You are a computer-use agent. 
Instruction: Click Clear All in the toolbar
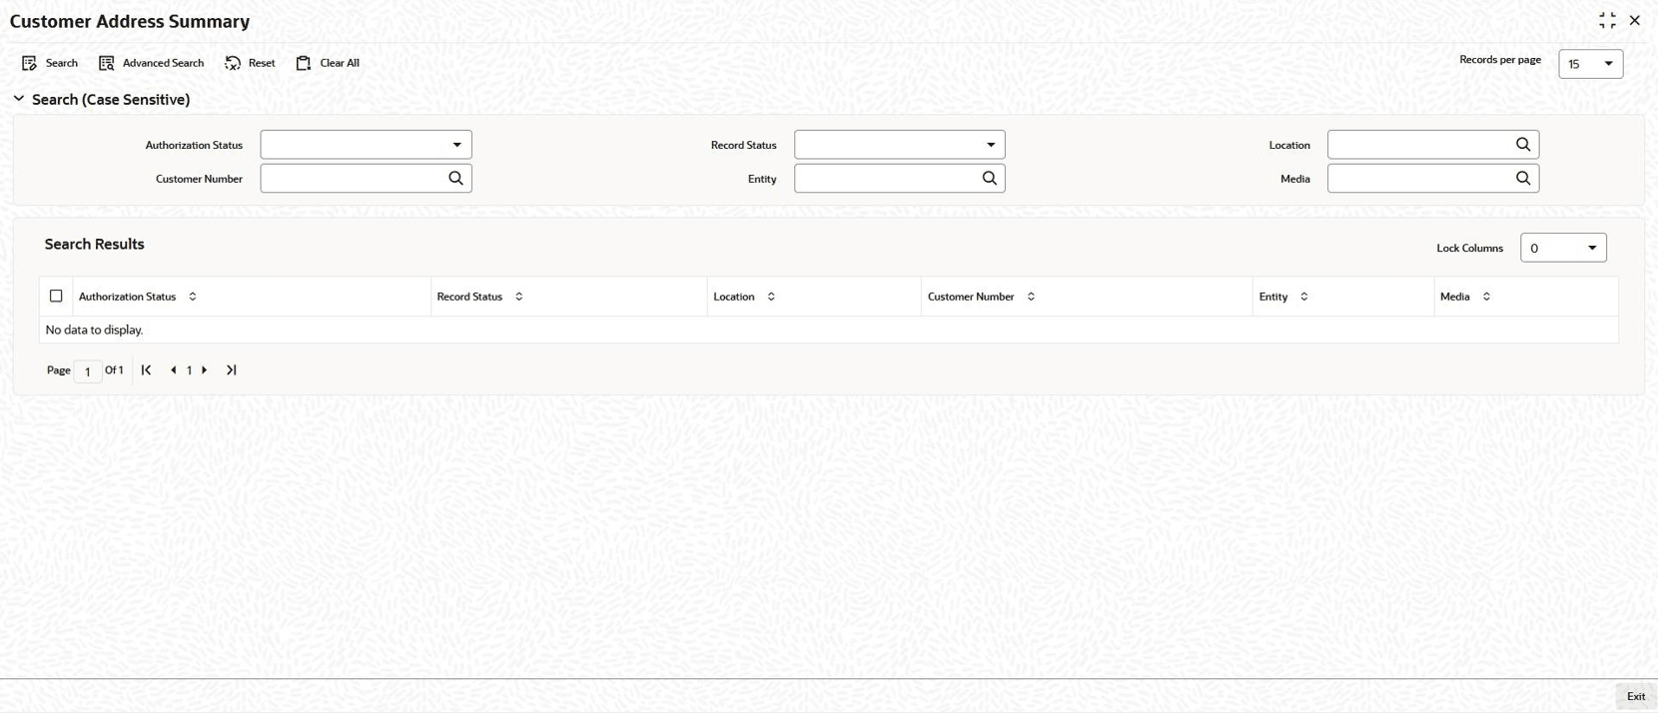click(328, 63)
